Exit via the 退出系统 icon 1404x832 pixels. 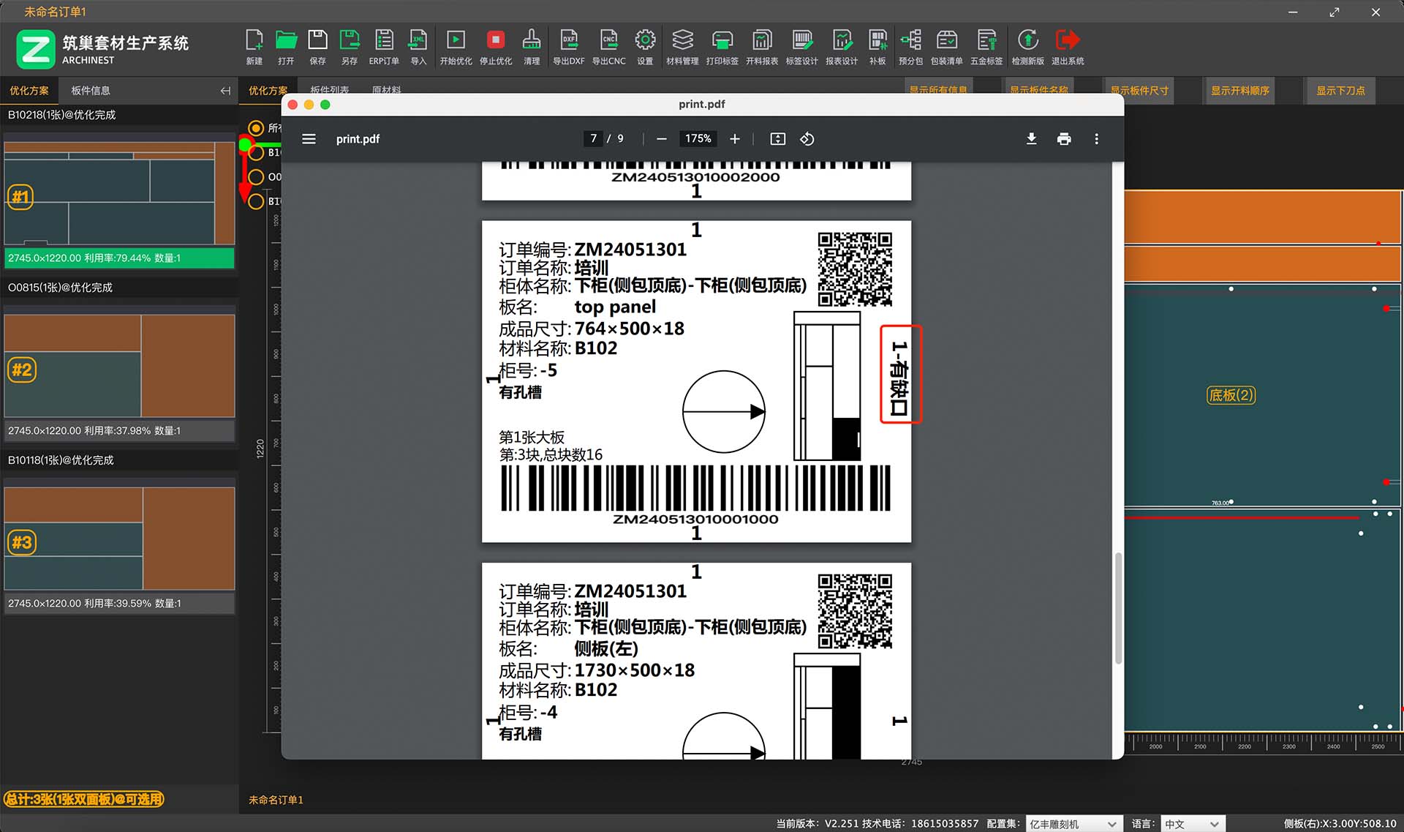[x=1068, y=47]
